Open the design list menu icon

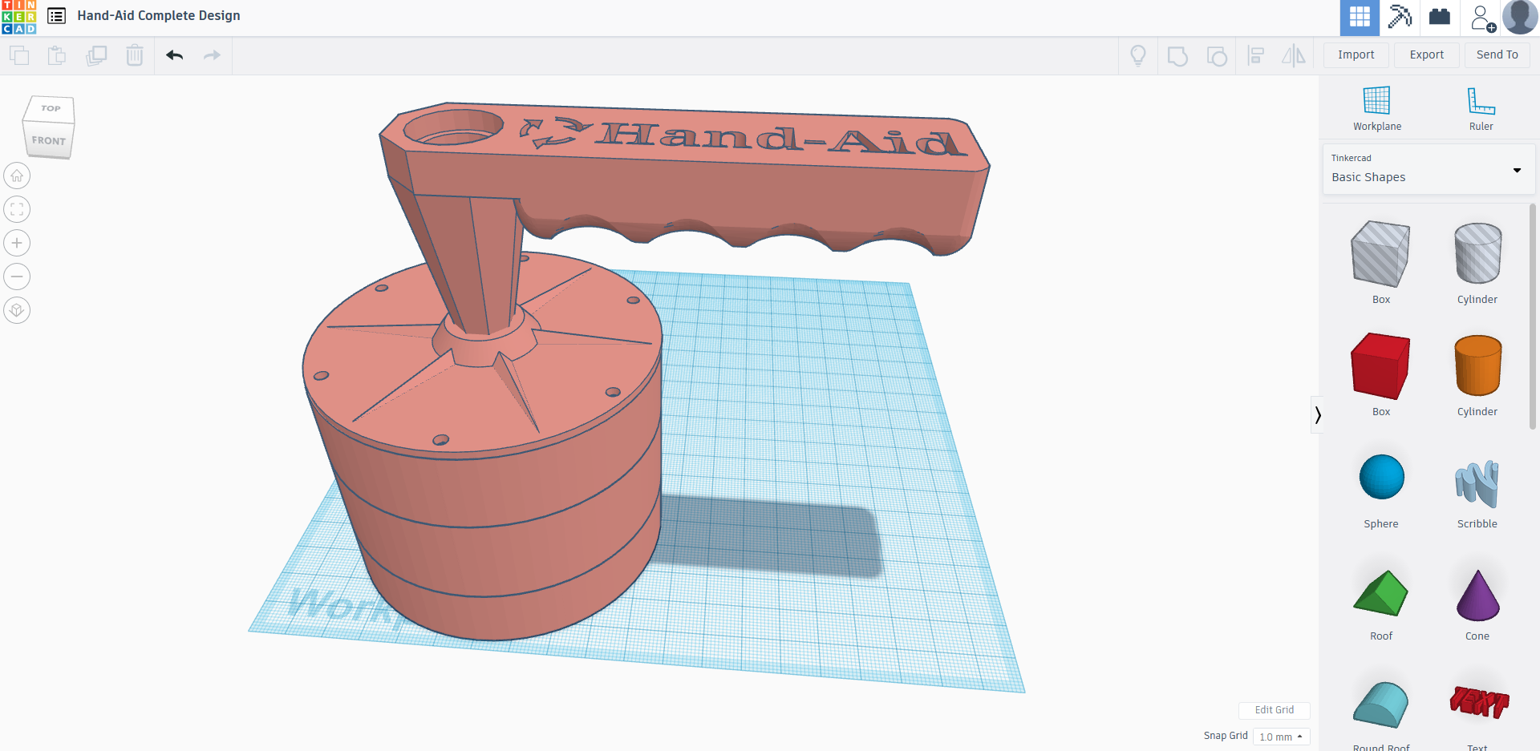point(57,16)
